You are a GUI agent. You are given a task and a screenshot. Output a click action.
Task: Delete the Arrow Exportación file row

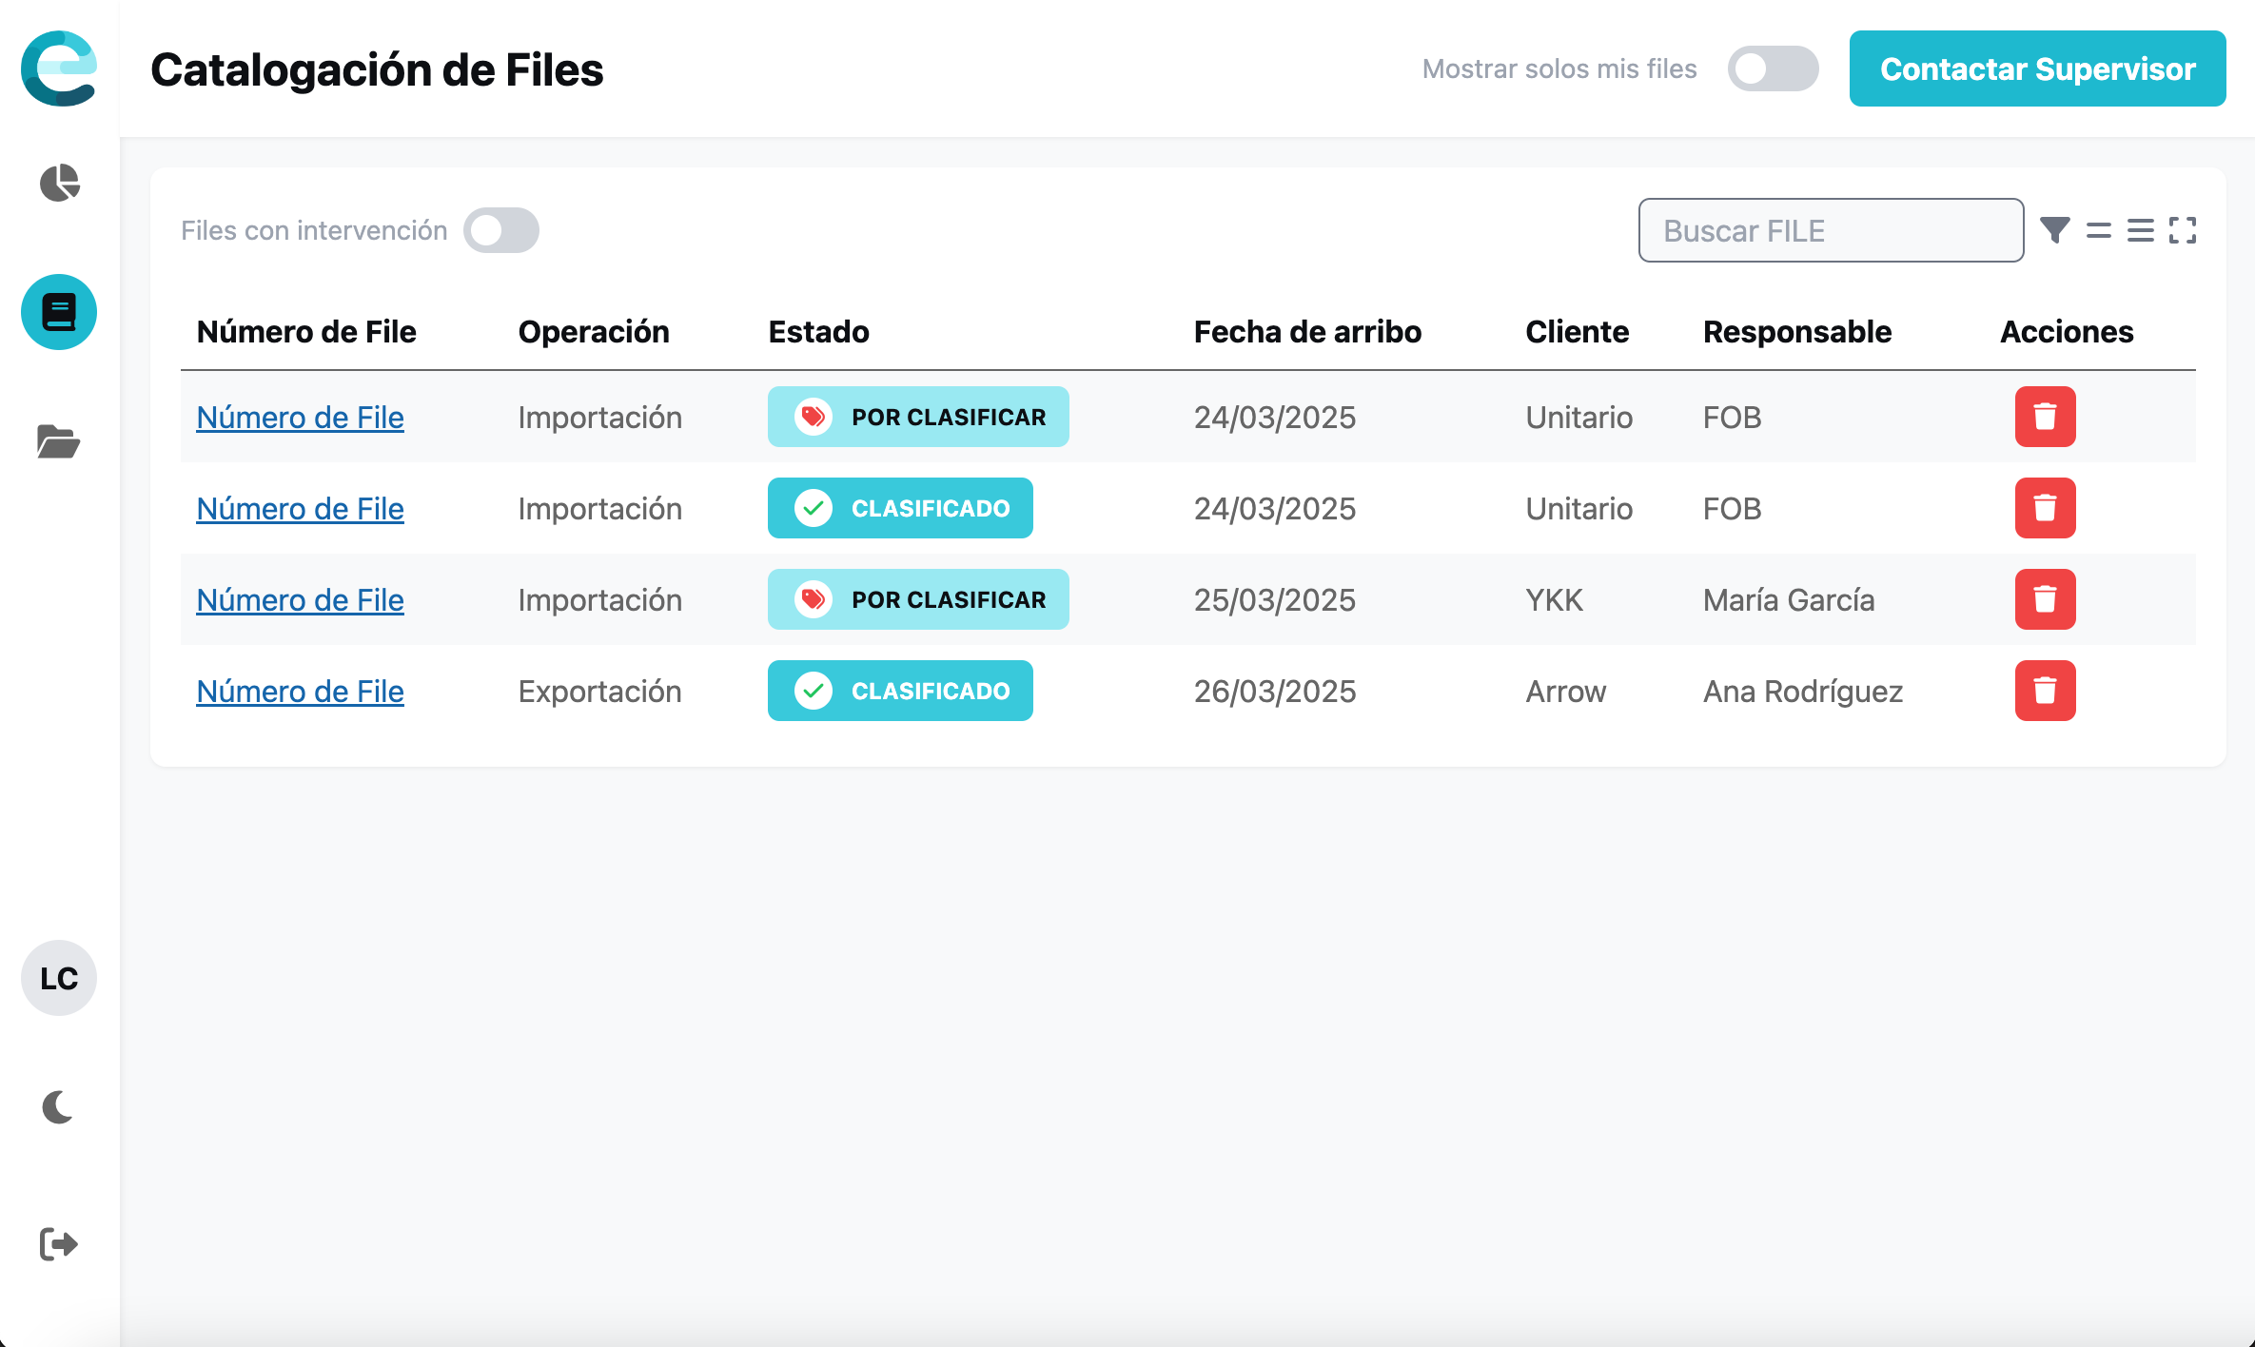[2045, 691]
